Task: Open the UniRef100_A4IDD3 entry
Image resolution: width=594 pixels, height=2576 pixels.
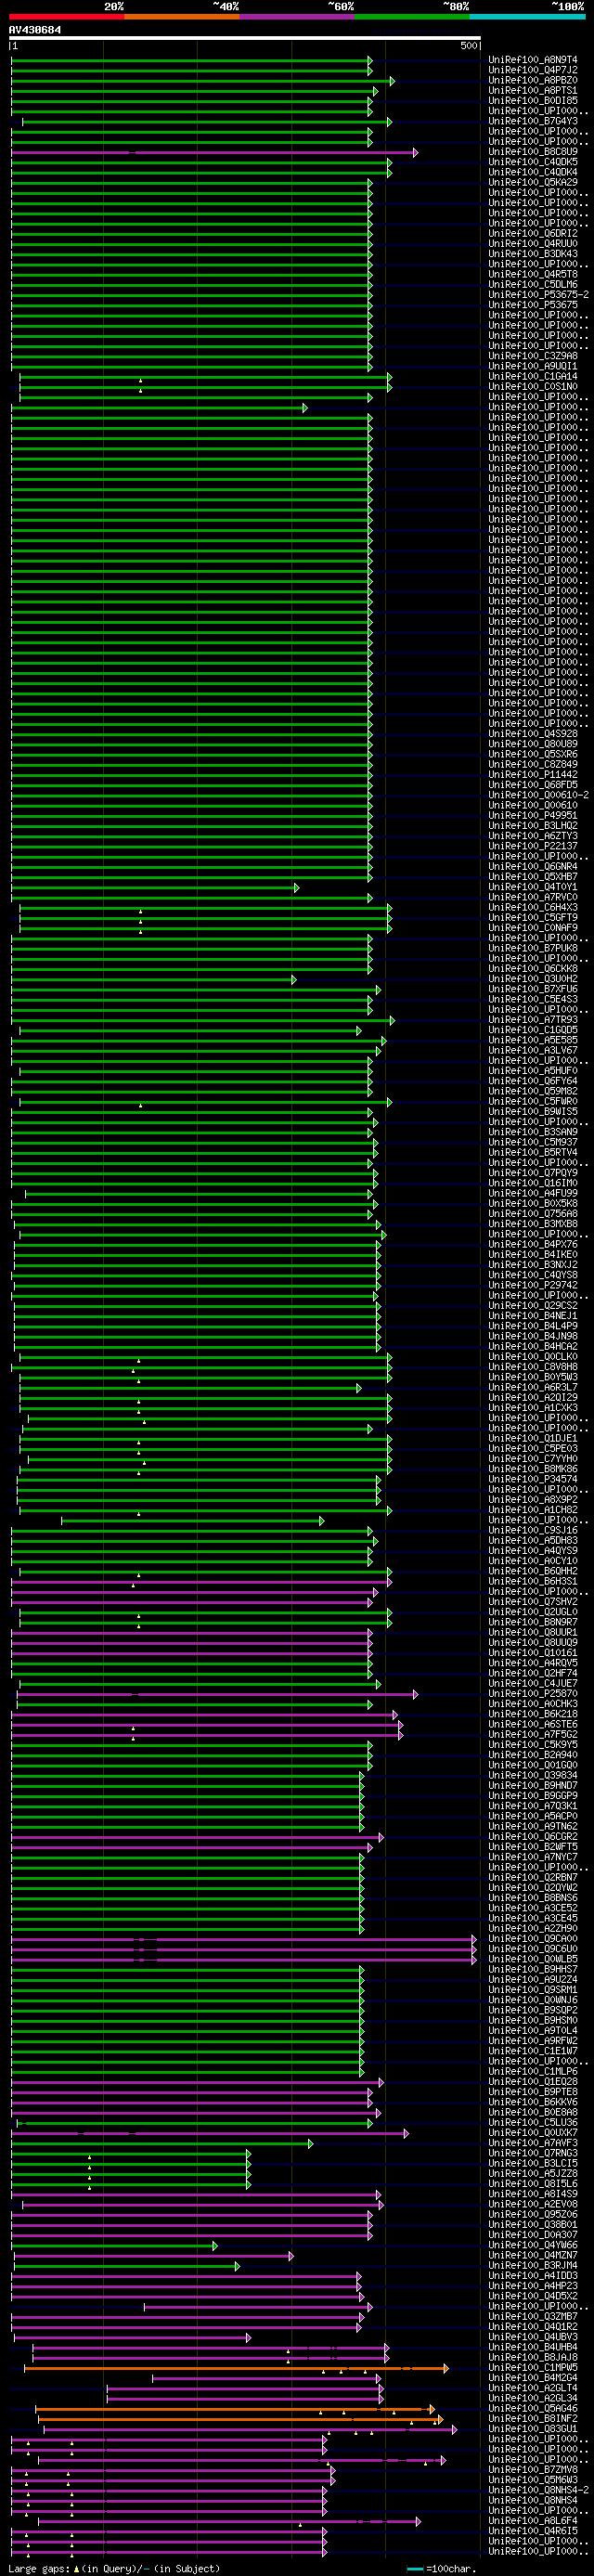Action: pos(533,2276)
